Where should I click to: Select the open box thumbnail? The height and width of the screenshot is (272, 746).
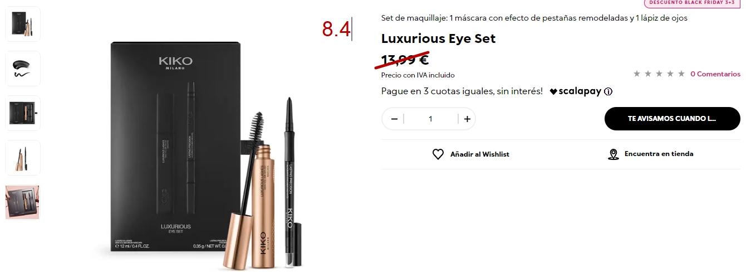[x=23, y=113]
